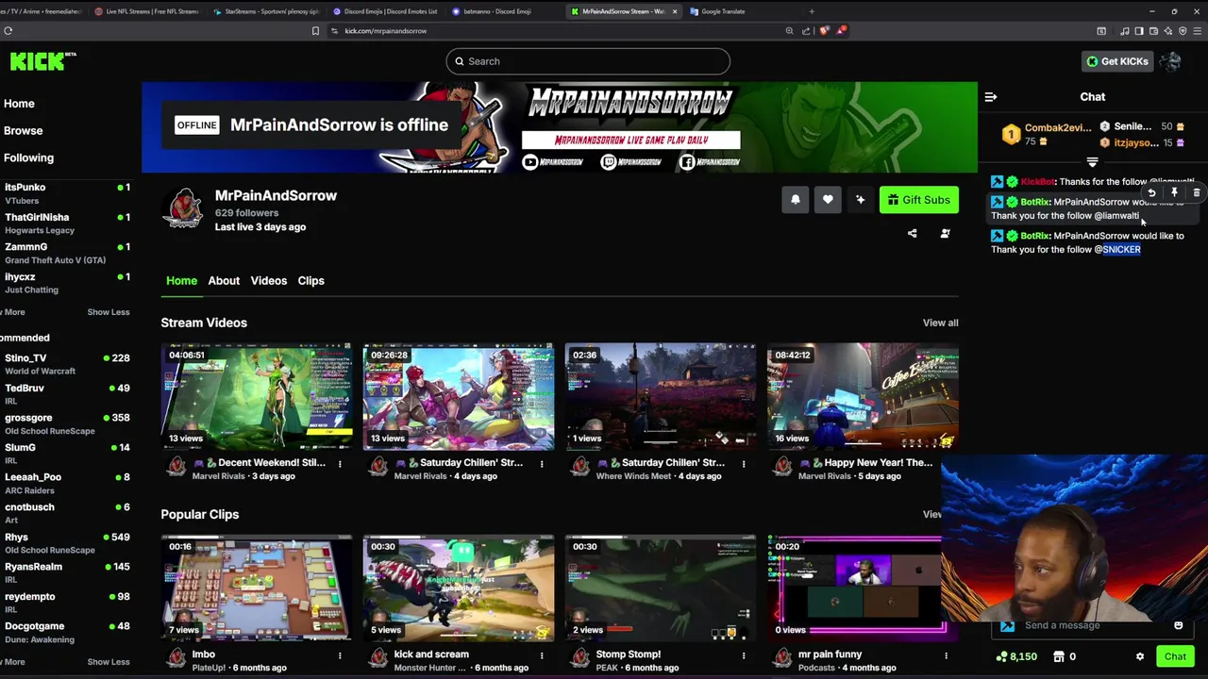Screen dimensions: 1208x679
Task: Click browser share page icon
Action: pos(806,31)
